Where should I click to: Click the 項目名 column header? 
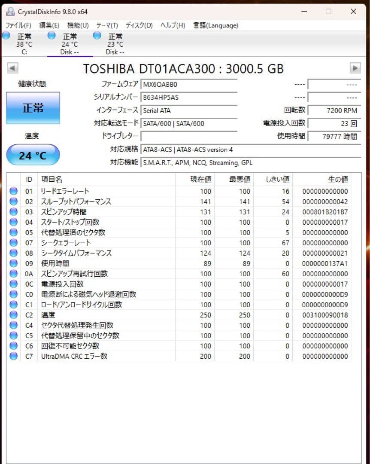click(x=106, y=179)
